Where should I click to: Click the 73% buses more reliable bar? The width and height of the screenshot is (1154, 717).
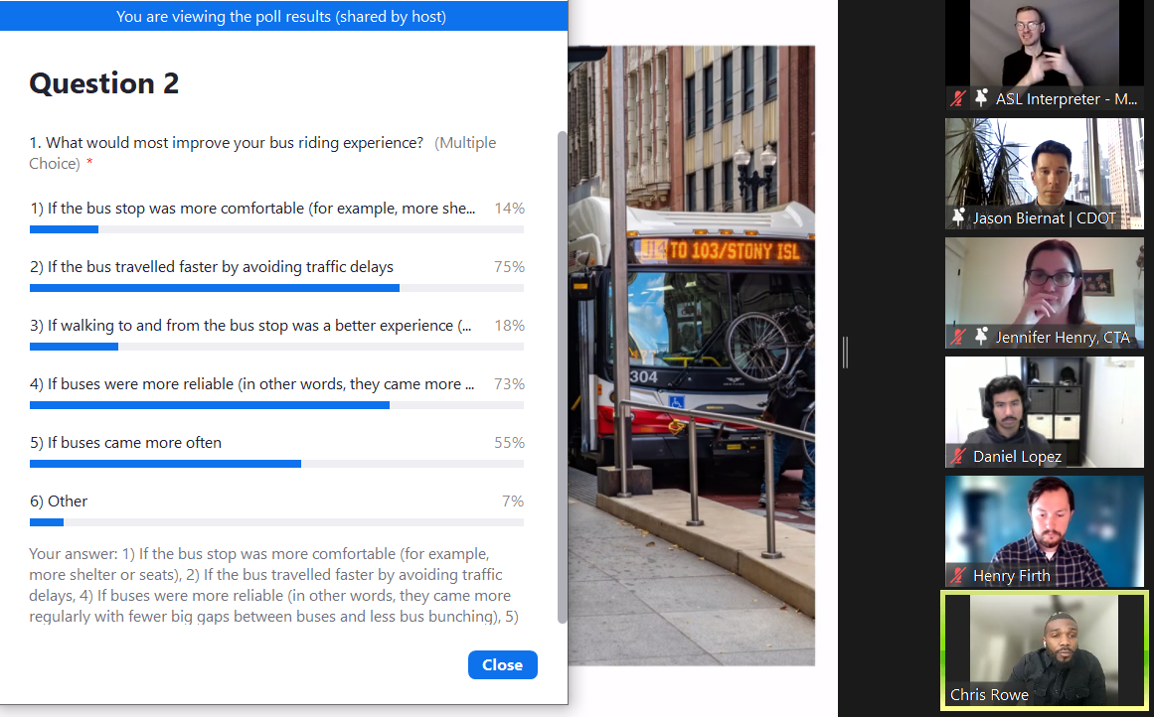pyautogui.click(x=276, y=405)
